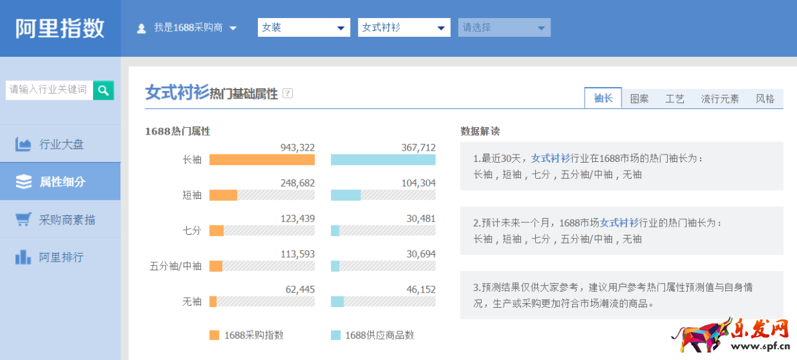The width and height of the screenshot is (797, 360).
Task: Click the 女式衬衫 link in the first data note
Action: click(551, 159)
